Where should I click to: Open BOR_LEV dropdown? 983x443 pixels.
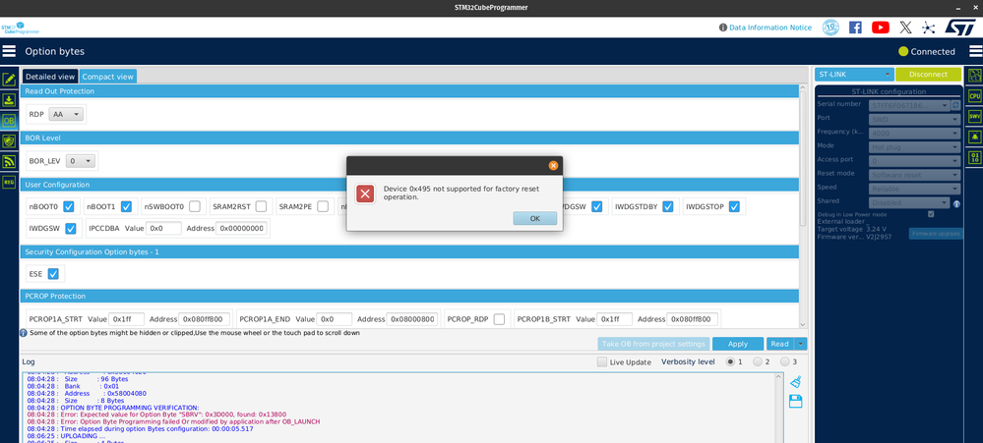[x=81, y=161]
